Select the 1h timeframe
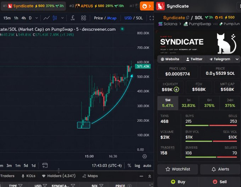Image resolution: width=241 pixels, height=187 pixels. click(x=16, y=18)
